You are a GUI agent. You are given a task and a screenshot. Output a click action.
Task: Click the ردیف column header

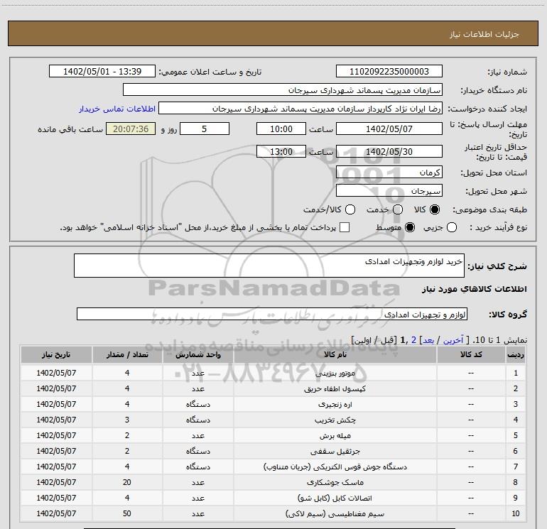[x=516, y=354]
